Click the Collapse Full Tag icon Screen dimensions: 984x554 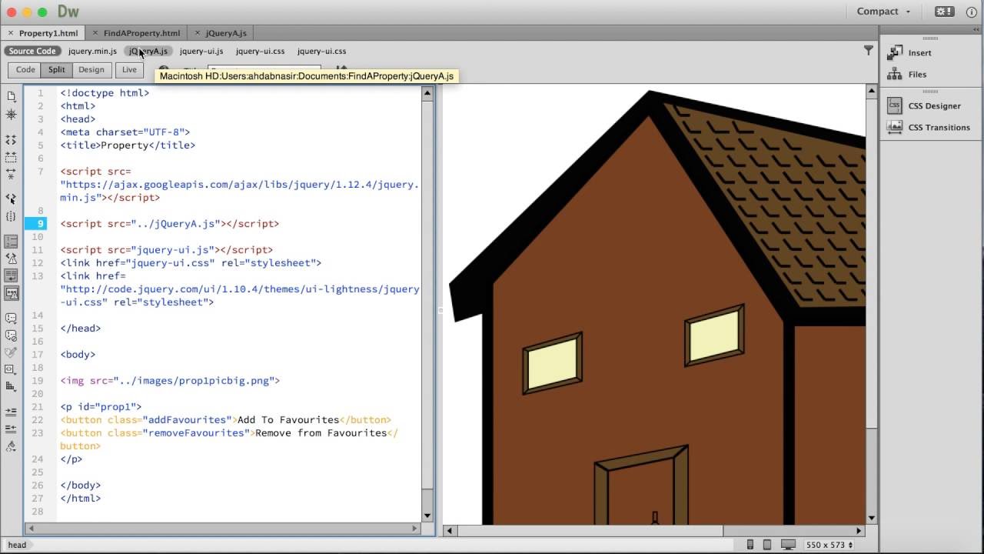(x=12, y=140)
